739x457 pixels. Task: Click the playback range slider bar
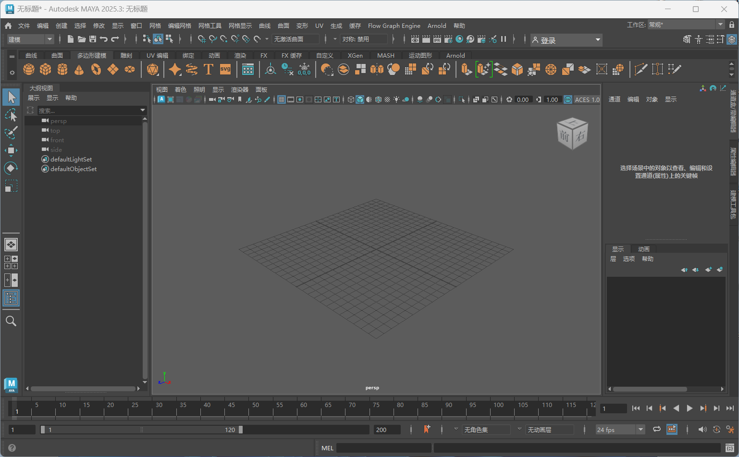pos(142,430)
